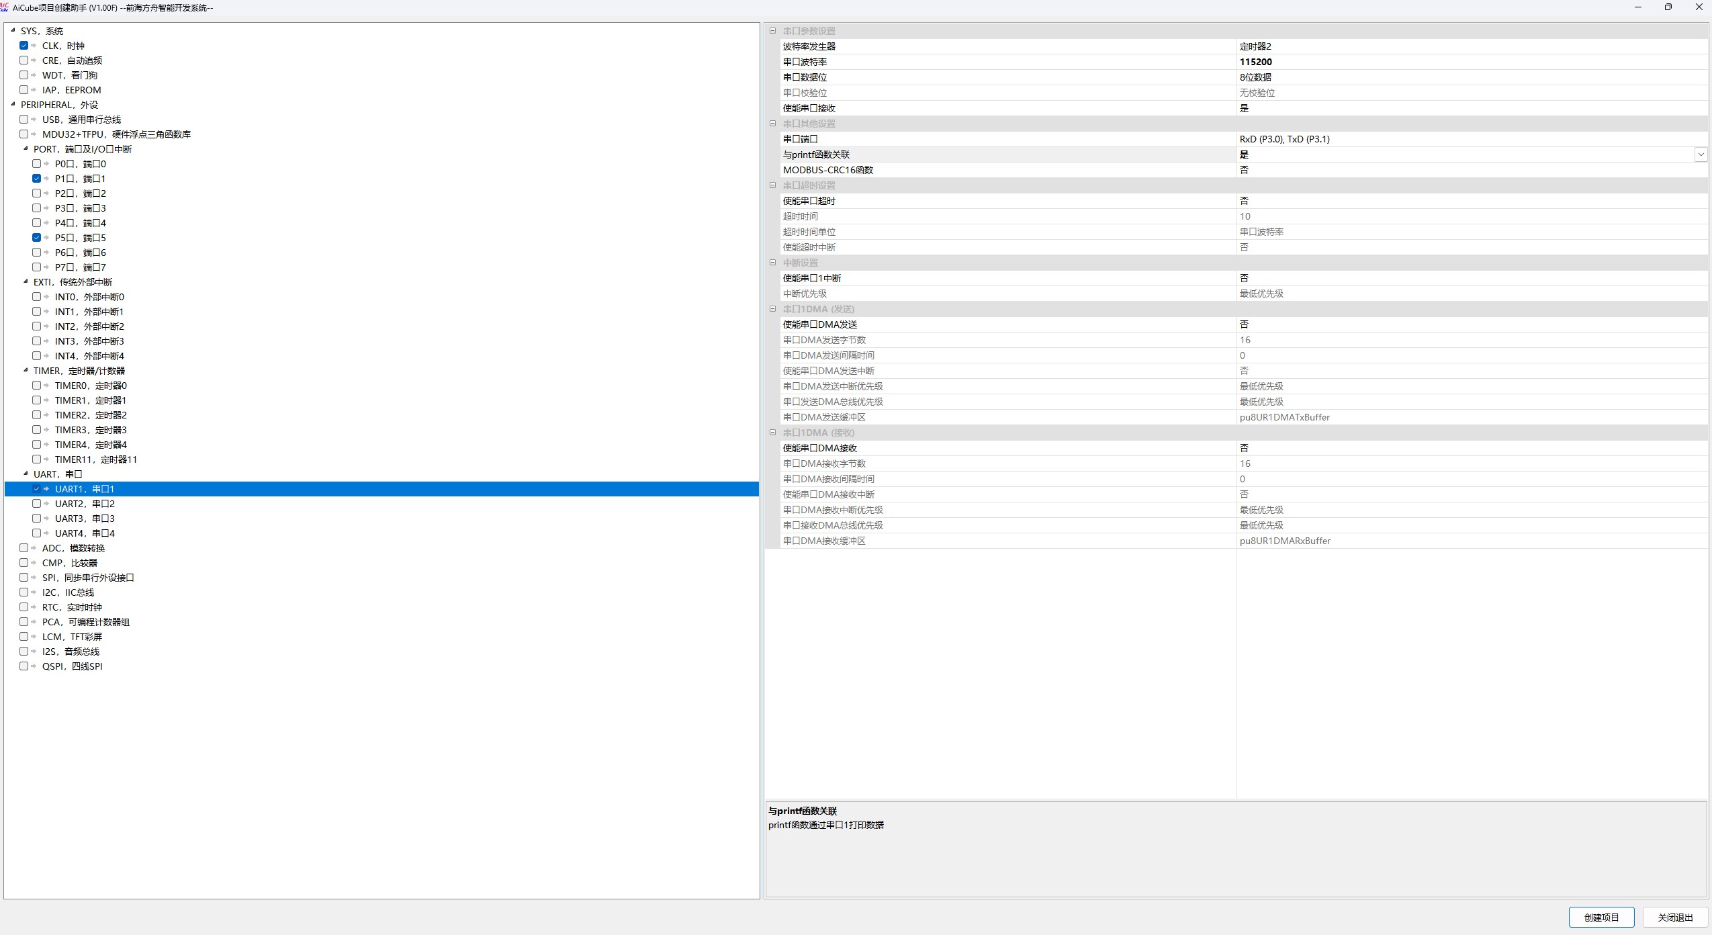Click the 创建项目 button
Viewport: 1712px width, 935px height.
(1601, 918)
